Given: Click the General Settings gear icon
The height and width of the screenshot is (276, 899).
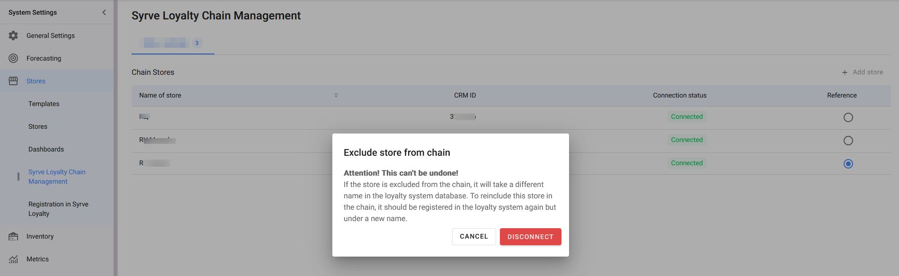Looking at the screenshot, I should click(13, 36).
